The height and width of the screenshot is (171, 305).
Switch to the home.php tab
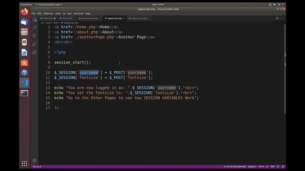48,19
